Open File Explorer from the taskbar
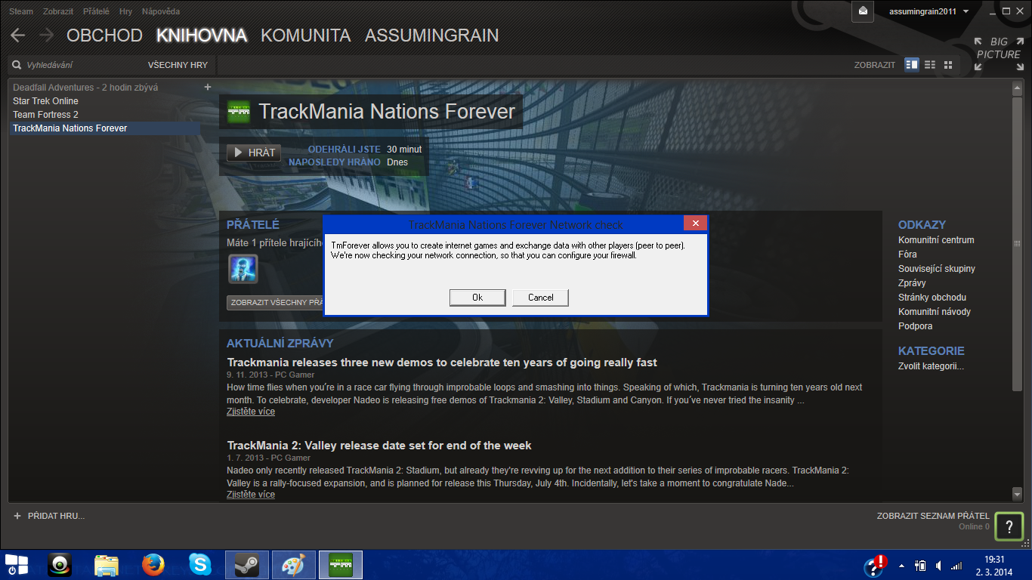Image resolution: width=1032 pixels, height=580 pixels. click(107, 564)
